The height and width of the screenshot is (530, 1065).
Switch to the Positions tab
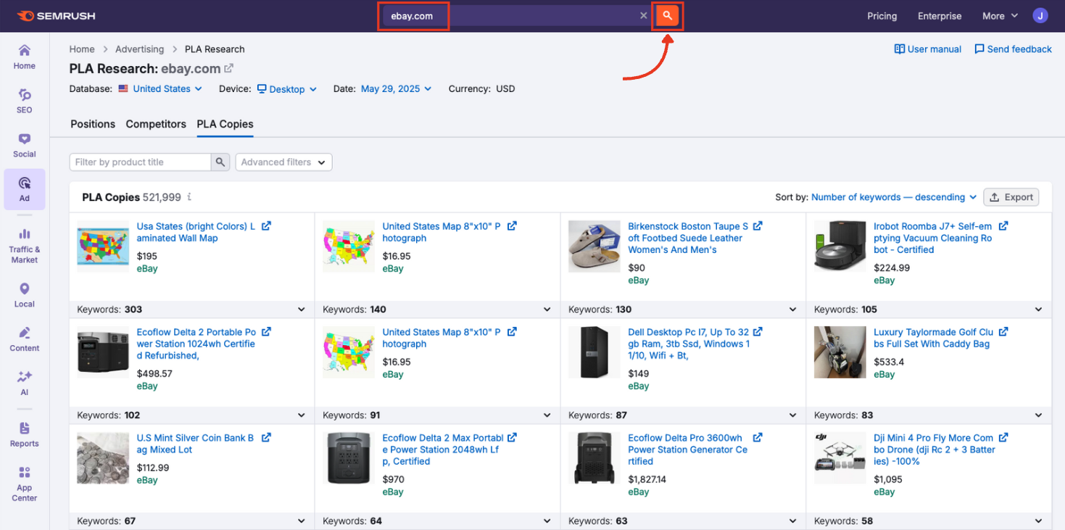tap(92, 124)
